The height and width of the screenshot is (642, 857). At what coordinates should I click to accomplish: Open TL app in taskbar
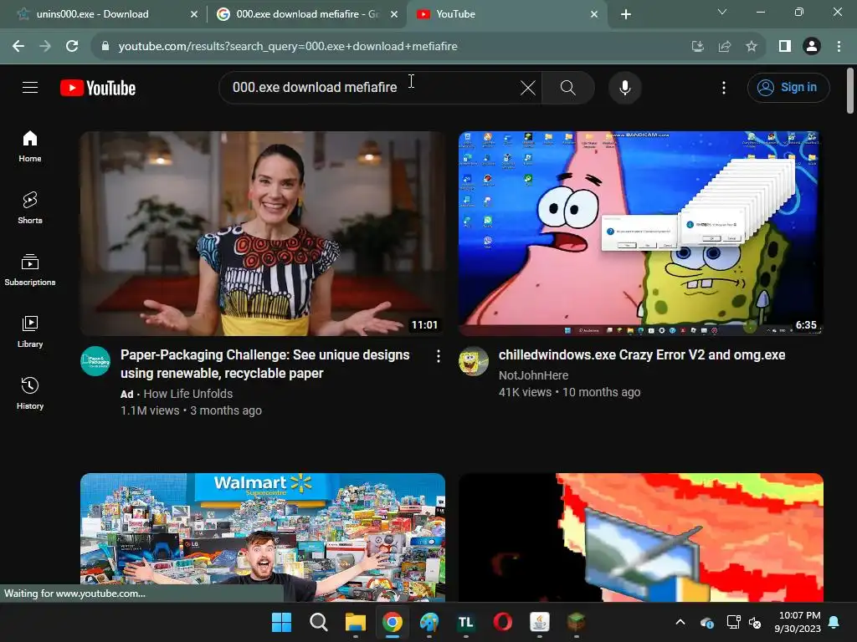[x=465, y=622]
